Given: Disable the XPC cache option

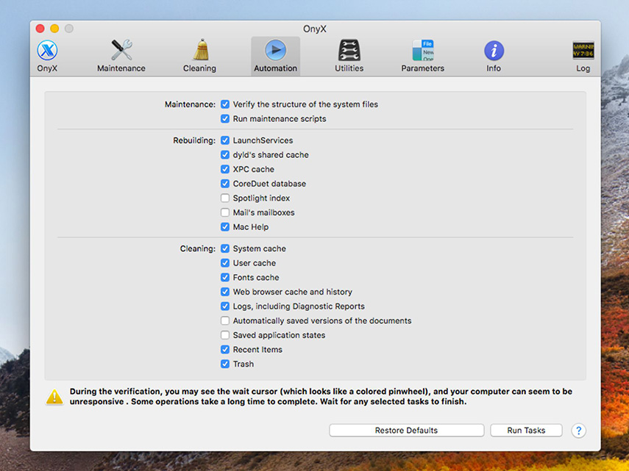Looking at the screenshot, I should tap(225, 169).
